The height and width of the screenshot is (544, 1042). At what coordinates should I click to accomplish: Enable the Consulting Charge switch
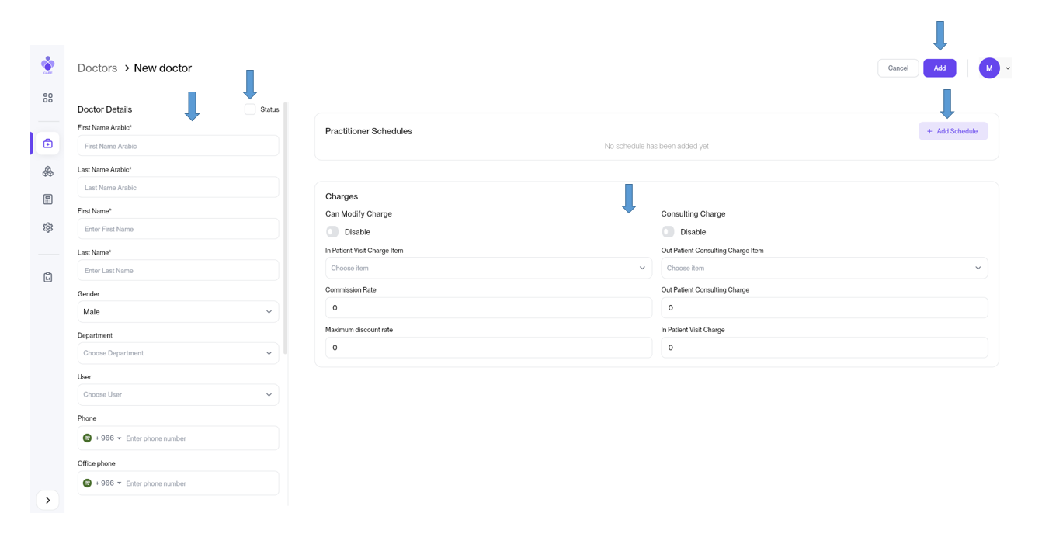(668, 232)
